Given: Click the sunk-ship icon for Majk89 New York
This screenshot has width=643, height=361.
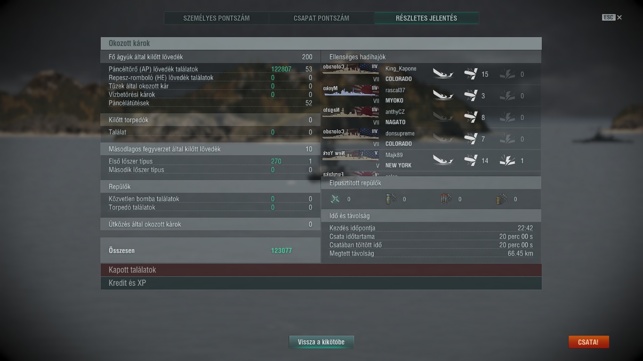Looking at the screenshot, I should (x=443, y=161).
